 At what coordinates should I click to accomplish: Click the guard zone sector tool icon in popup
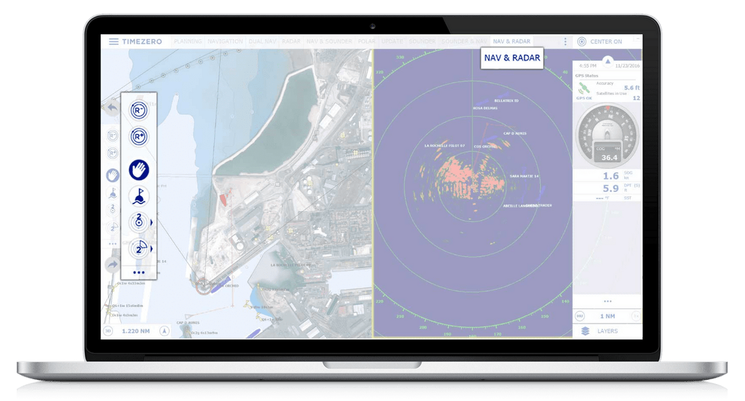click(138, 249)
